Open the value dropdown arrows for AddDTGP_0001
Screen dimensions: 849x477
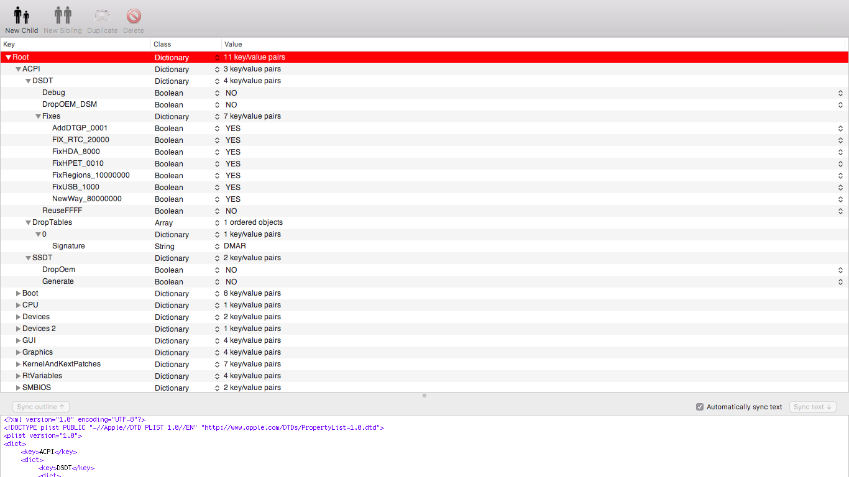point(840,129)
